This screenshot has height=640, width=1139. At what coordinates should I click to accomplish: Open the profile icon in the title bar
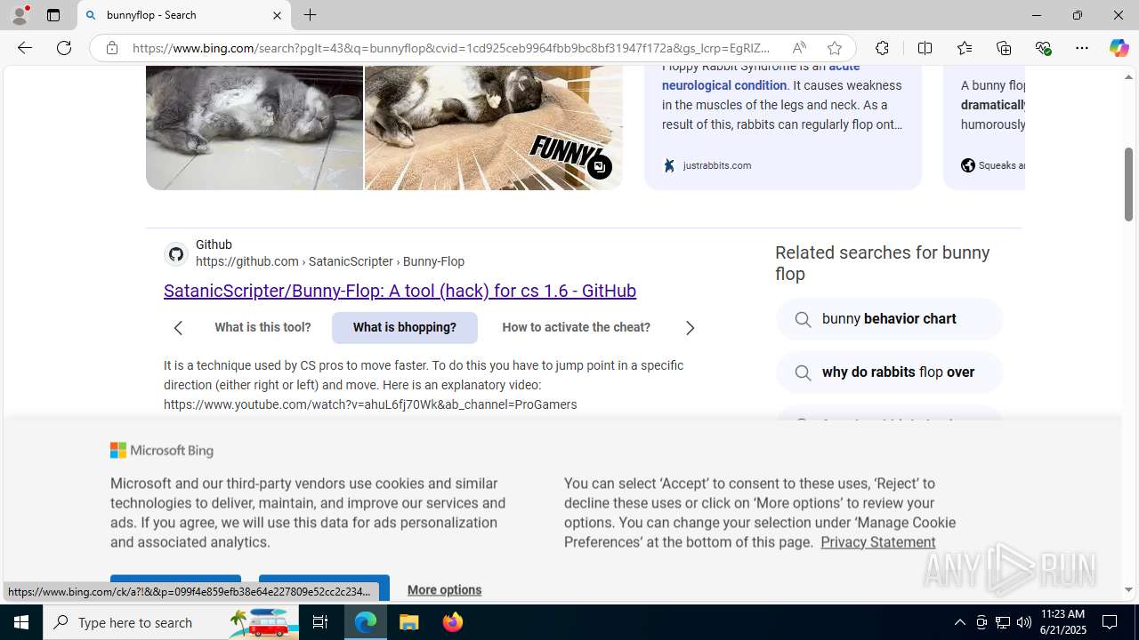pos(19,15)
